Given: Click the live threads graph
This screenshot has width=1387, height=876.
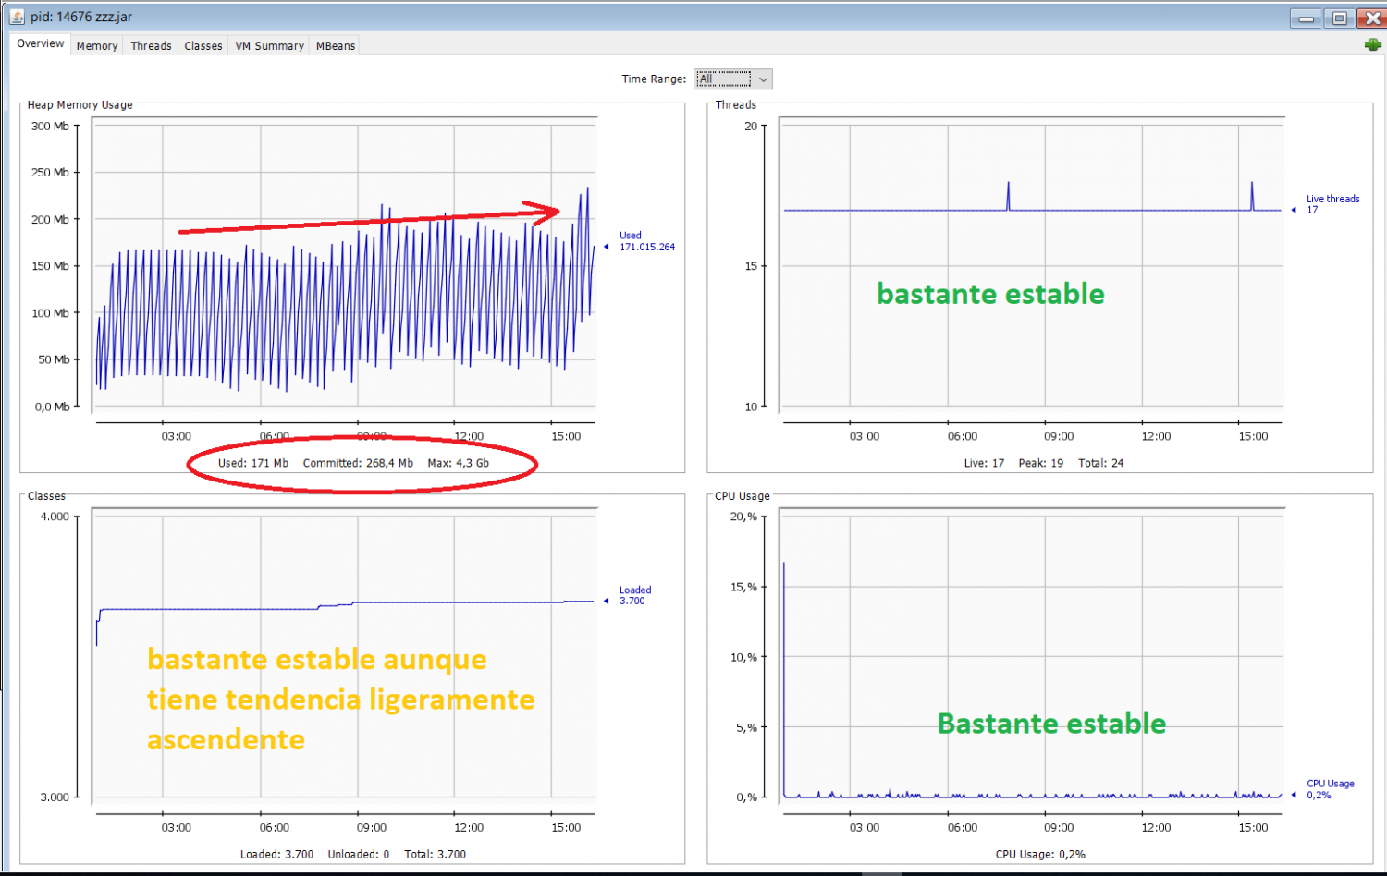Looking at the screenshot, I should click(1032, 263).
